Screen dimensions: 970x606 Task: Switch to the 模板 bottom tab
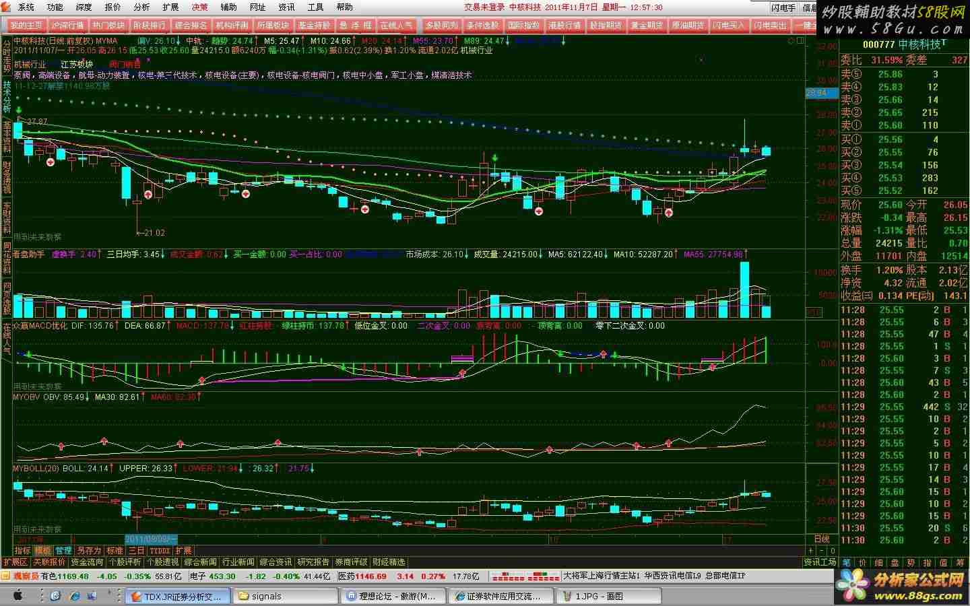[43, 550]
